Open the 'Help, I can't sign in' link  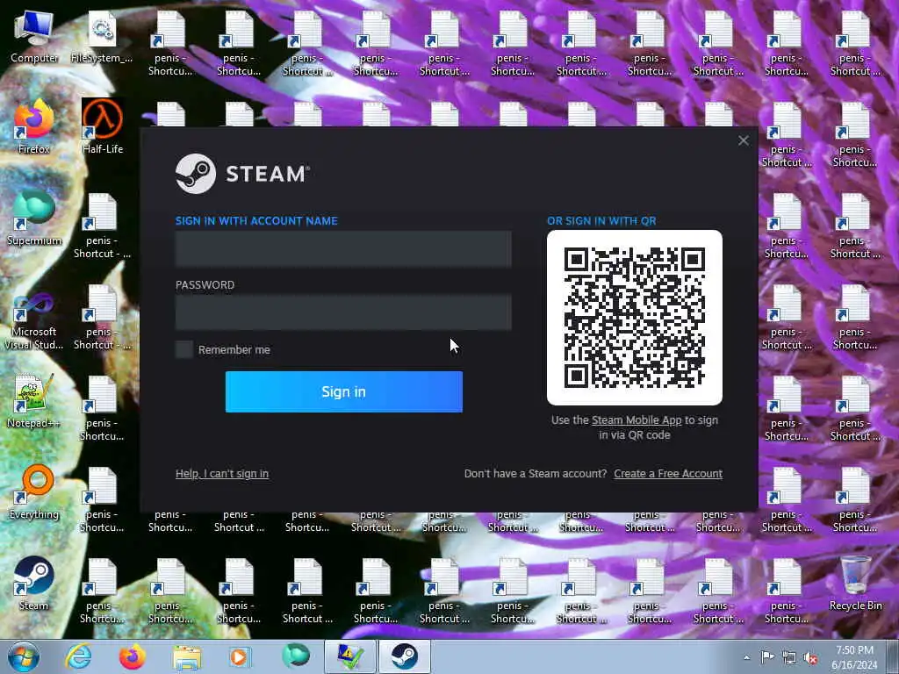[x=222, y=473]
